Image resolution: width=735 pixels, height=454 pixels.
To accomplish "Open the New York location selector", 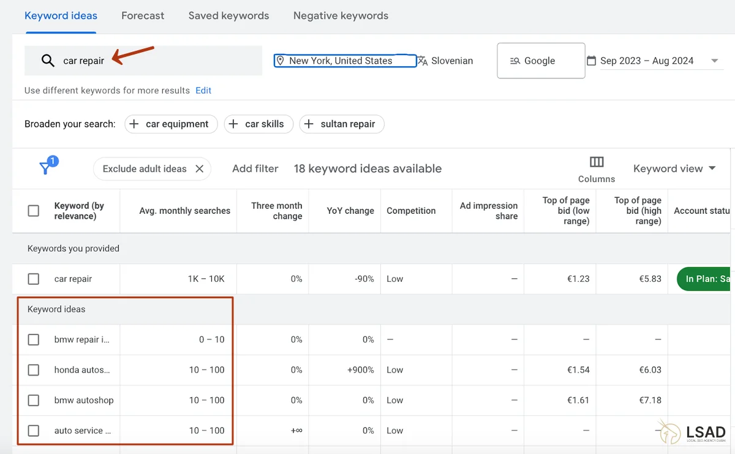I will pos(345,61).
